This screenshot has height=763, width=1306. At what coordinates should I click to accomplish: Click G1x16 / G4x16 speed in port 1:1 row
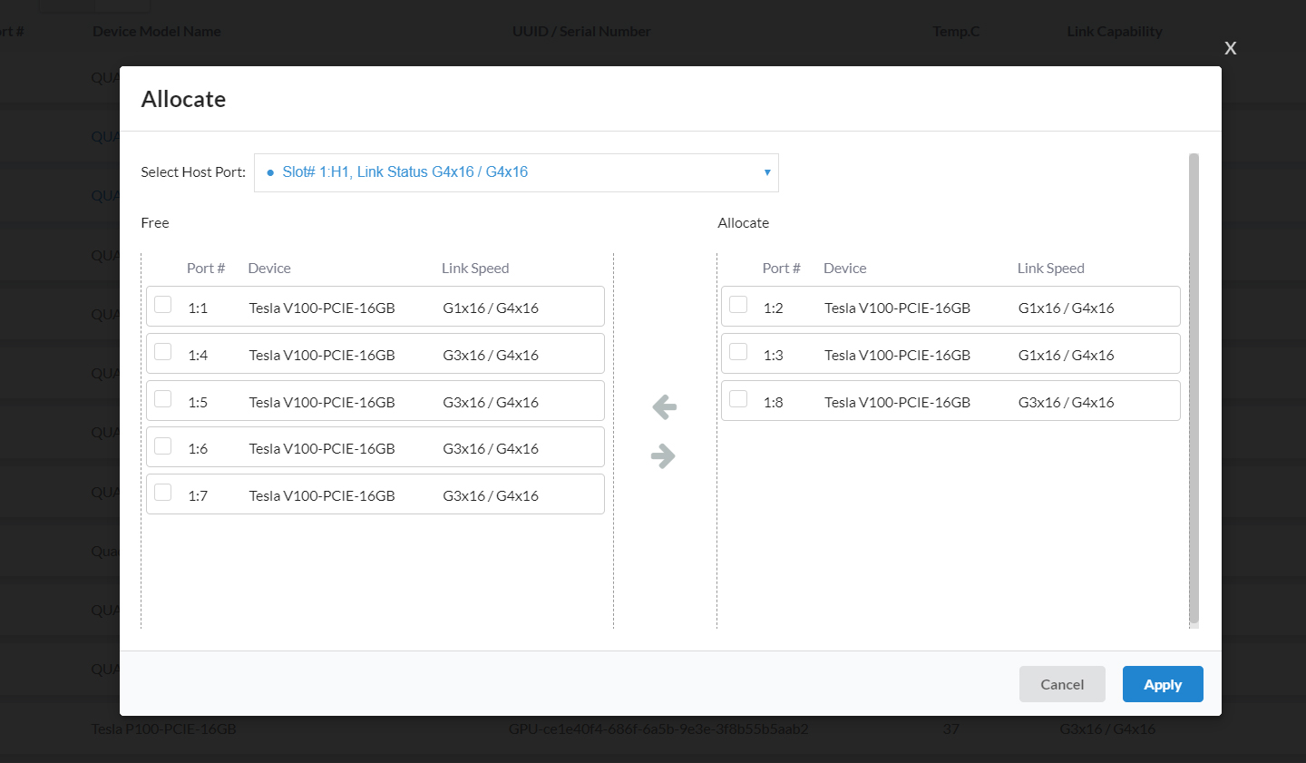[491, 308]
